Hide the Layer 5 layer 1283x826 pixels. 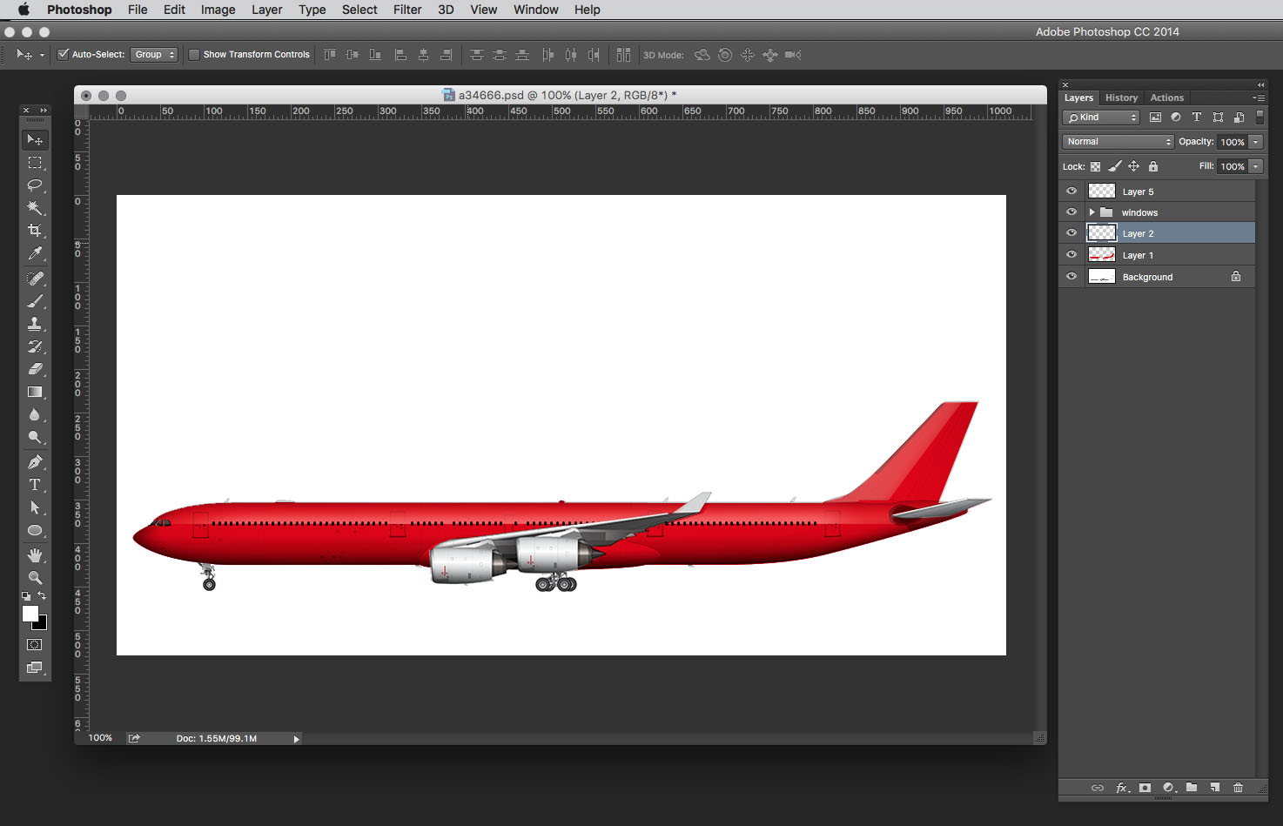coord(1071,191)
